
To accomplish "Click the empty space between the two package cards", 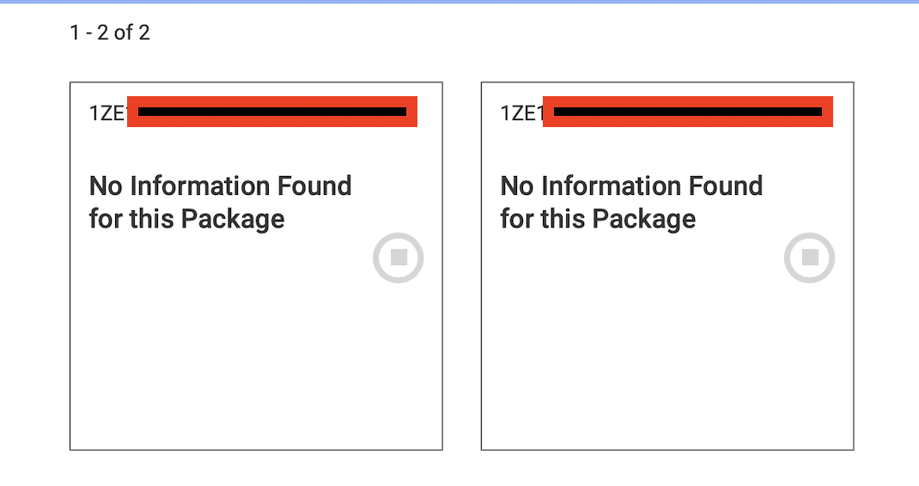I will point(462,266).
